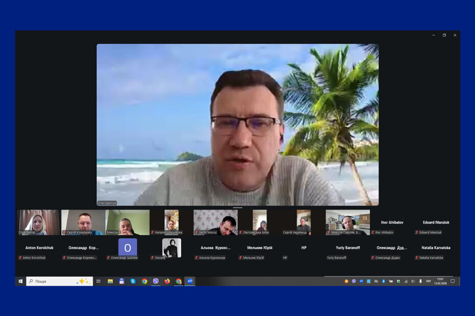Image resolution: width=475 pixels, height=316 pixels.
Task: Open the Windows notification center
Action: [452, 281]
